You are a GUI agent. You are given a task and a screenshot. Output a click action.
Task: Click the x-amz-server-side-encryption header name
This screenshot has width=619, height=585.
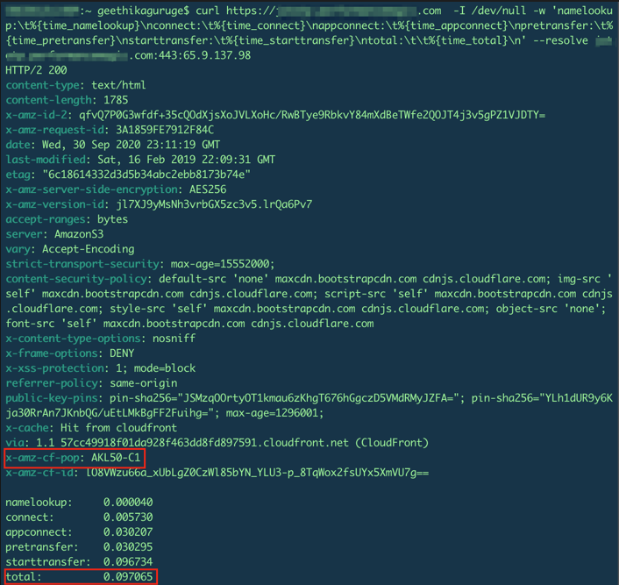point(91,189)
